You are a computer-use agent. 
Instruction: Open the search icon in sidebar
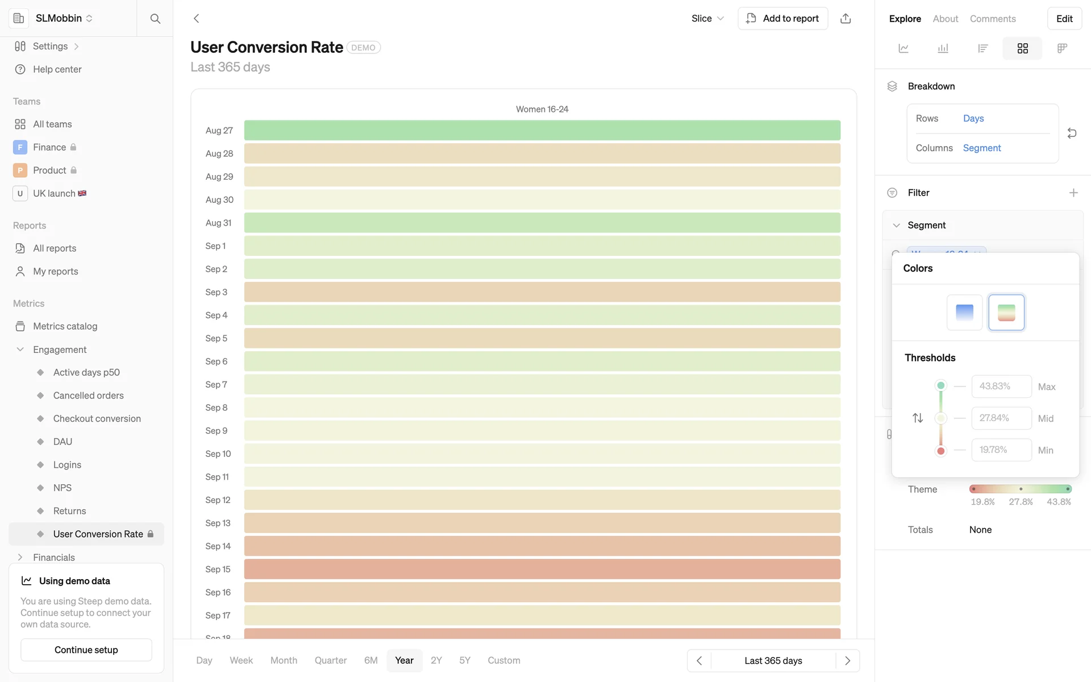155,19
